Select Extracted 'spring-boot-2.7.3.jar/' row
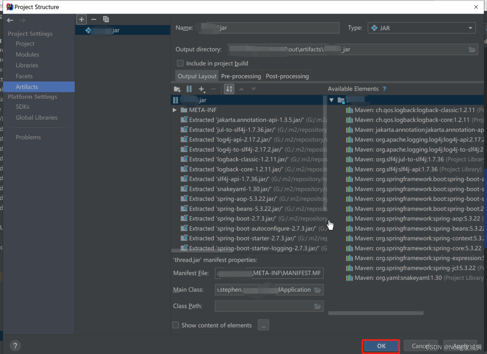The image size is (487, 354). pos(249,218)
